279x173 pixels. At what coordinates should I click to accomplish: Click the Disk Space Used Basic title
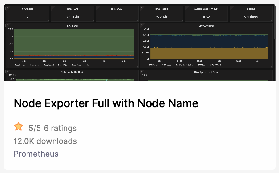point(206,72)
